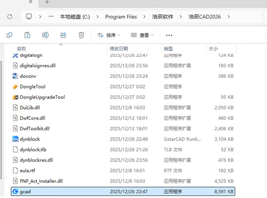Select the DongleTool icon

pos(15,87)
